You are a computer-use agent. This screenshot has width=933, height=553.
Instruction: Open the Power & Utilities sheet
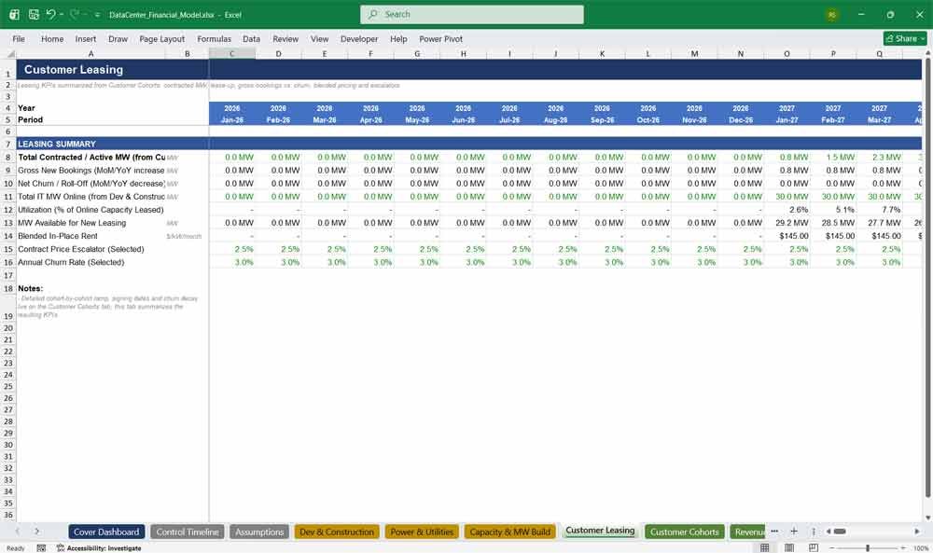[422, 532]
